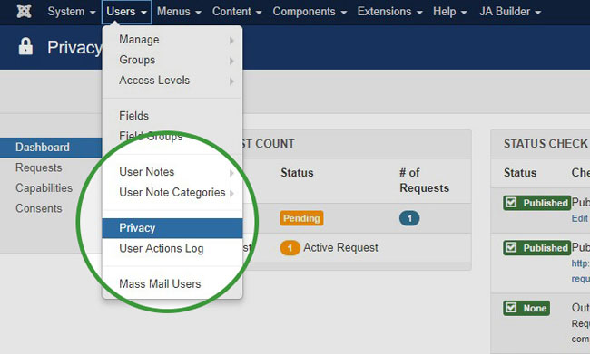
Task: Open the Menus dropdown
Action: (x=179, y=12)
